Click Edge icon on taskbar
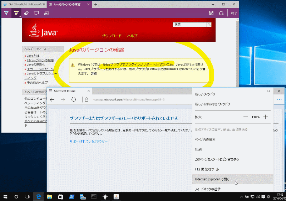This screenshot has width=286, height=201. pyautogui.click(x=39, y=197)
